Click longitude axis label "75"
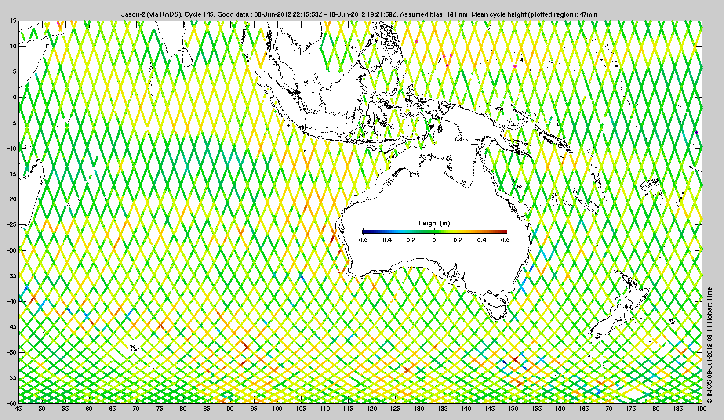The image size is (724, 420). pos(160,409)
